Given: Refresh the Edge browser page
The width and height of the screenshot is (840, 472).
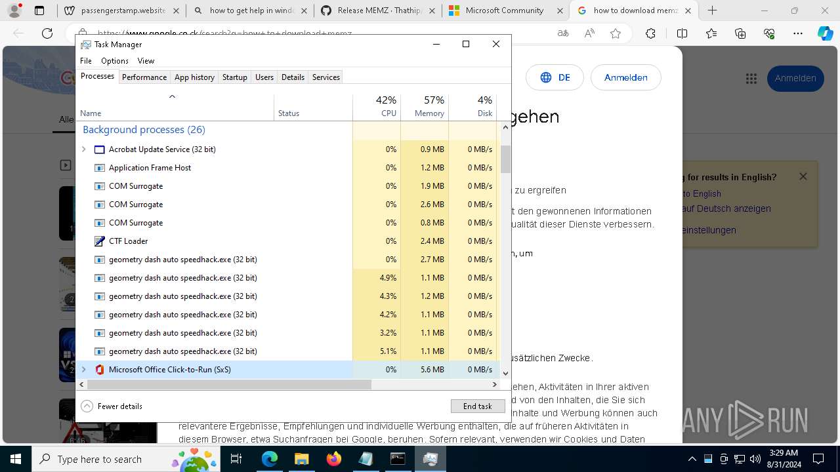Looking at the screenshot, I should [47, 33].
